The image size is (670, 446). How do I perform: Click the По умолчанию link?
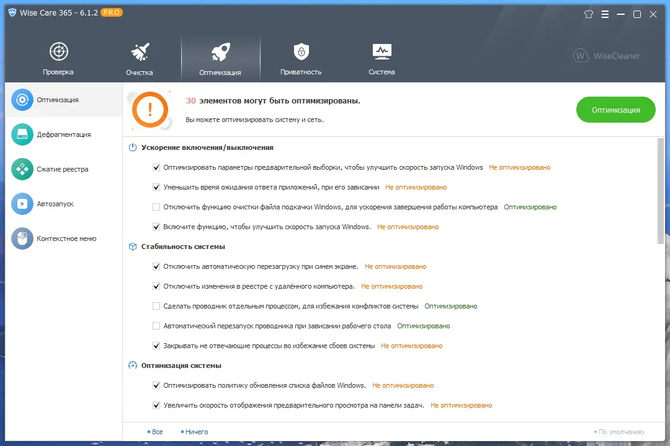(621, 432)
